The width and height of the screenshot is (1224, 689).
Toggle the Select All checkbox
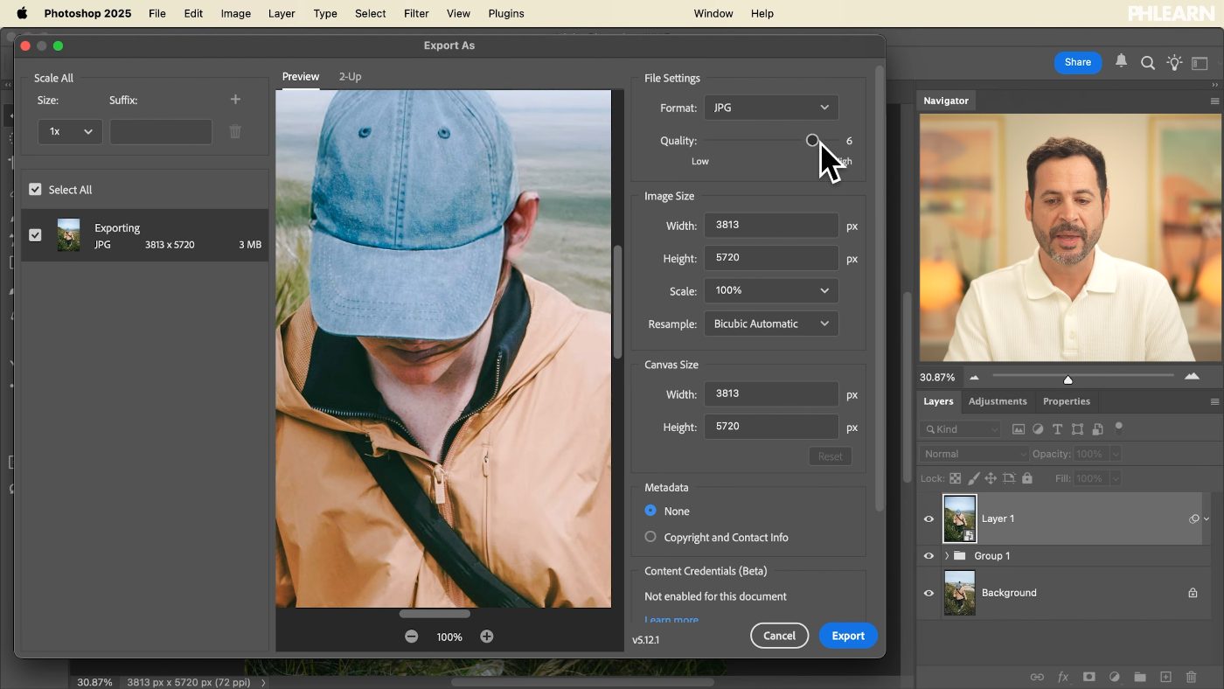pyautogui.click(x=35, y=190)
